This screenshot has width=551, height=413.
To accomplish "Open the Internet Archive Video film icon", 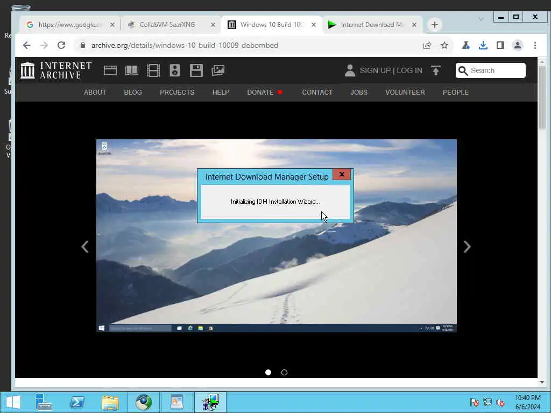I will [153, 70].
